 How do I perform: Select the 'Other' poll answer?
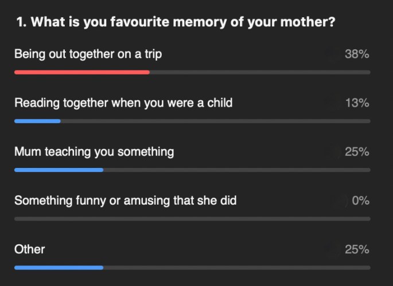pos(30,249)
